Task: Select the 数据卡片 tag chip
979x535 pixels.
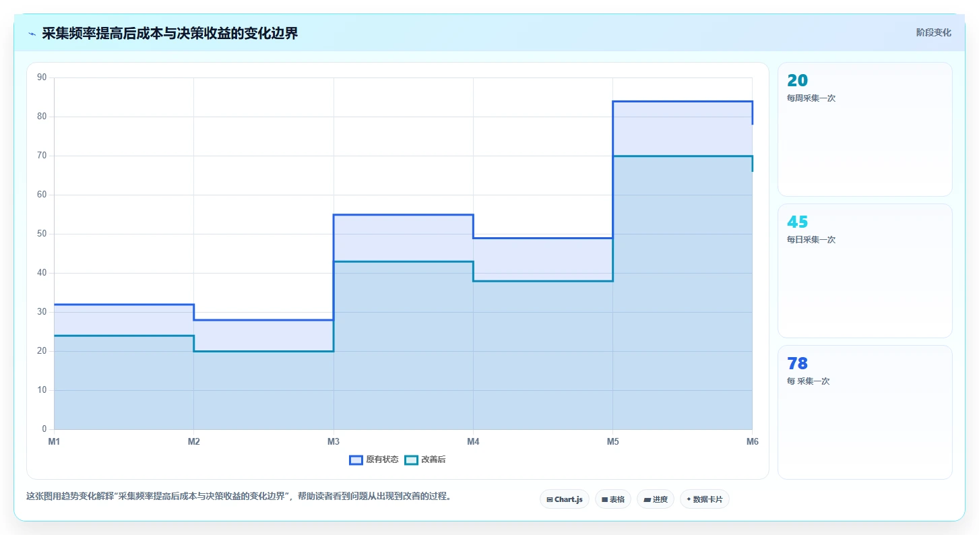Action: (705, 499)
